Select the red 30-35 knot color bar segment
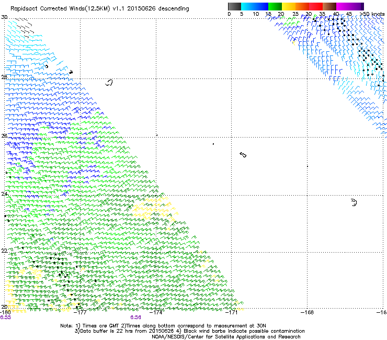The width and height of the screenshot is (387, 340). click(x=316, y=6)
